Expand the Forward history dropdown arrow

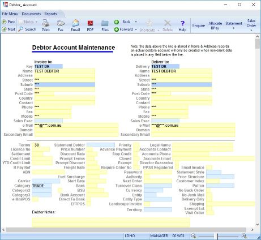point(136,29)
